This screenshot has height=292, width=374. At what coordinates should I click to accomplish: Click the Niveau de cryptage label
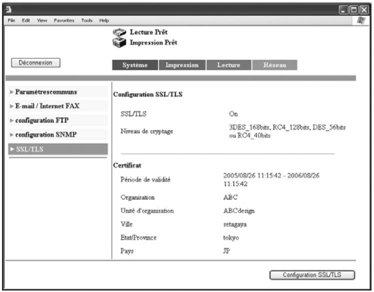(146, 131)
